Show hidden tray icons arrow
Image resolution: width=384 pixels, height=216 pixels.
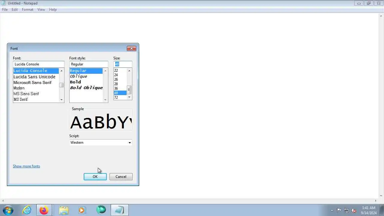pos(332,210)
